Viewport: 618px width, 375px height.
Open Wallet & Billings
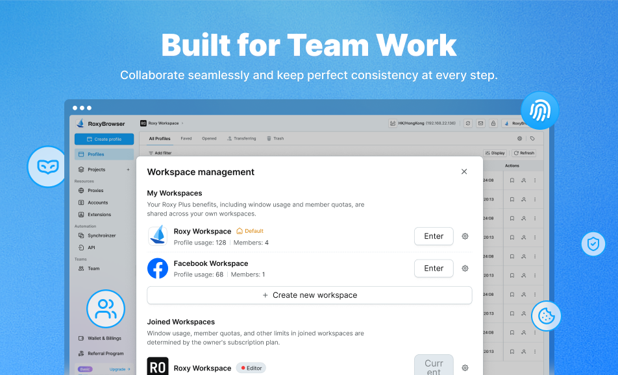coord(105,339)
